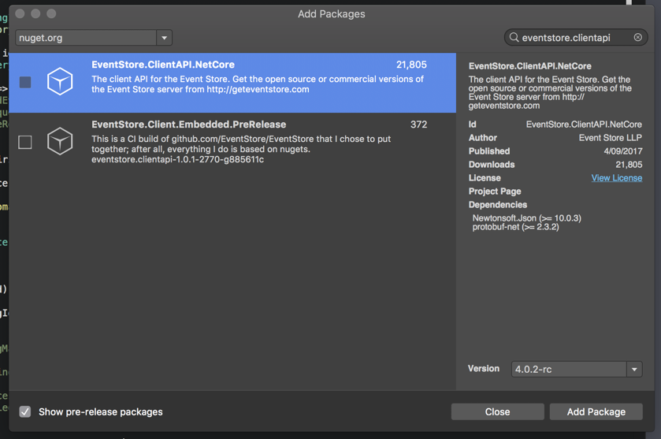Select the EventStore.Client.Embedded.PreRelease package title

click(x=188, y=125)
